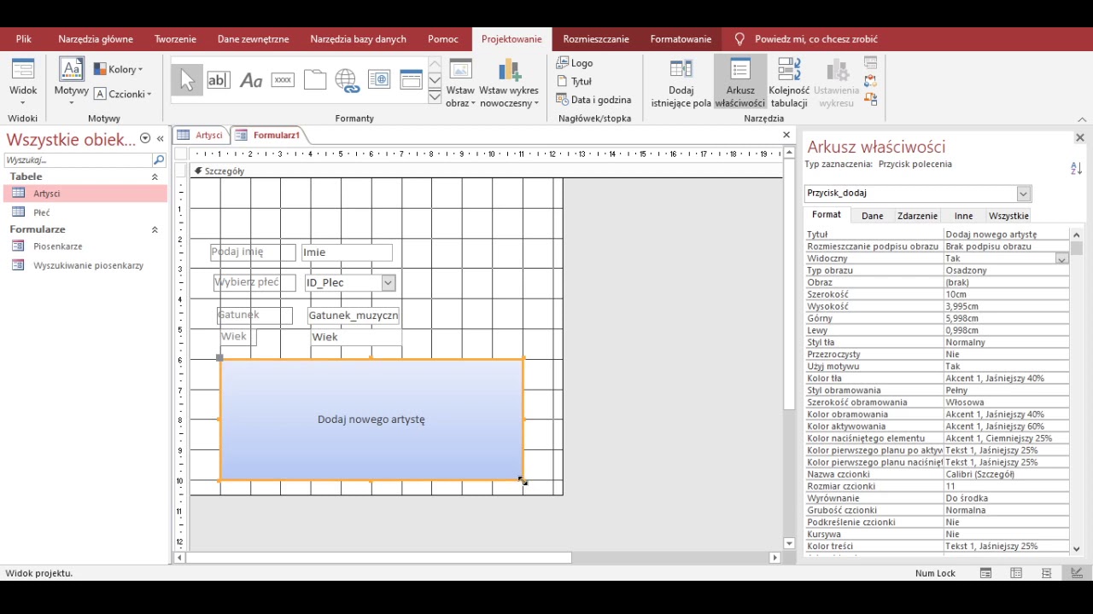This screenshot has width=1093, height=614.
Task: Switch to Narzędzia główne ribbon tab
Action: point(96,39)
